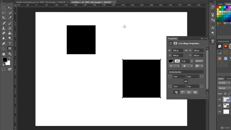
Task: Click the Y position field
Action: pyautogui.click(x=198, y=55)
